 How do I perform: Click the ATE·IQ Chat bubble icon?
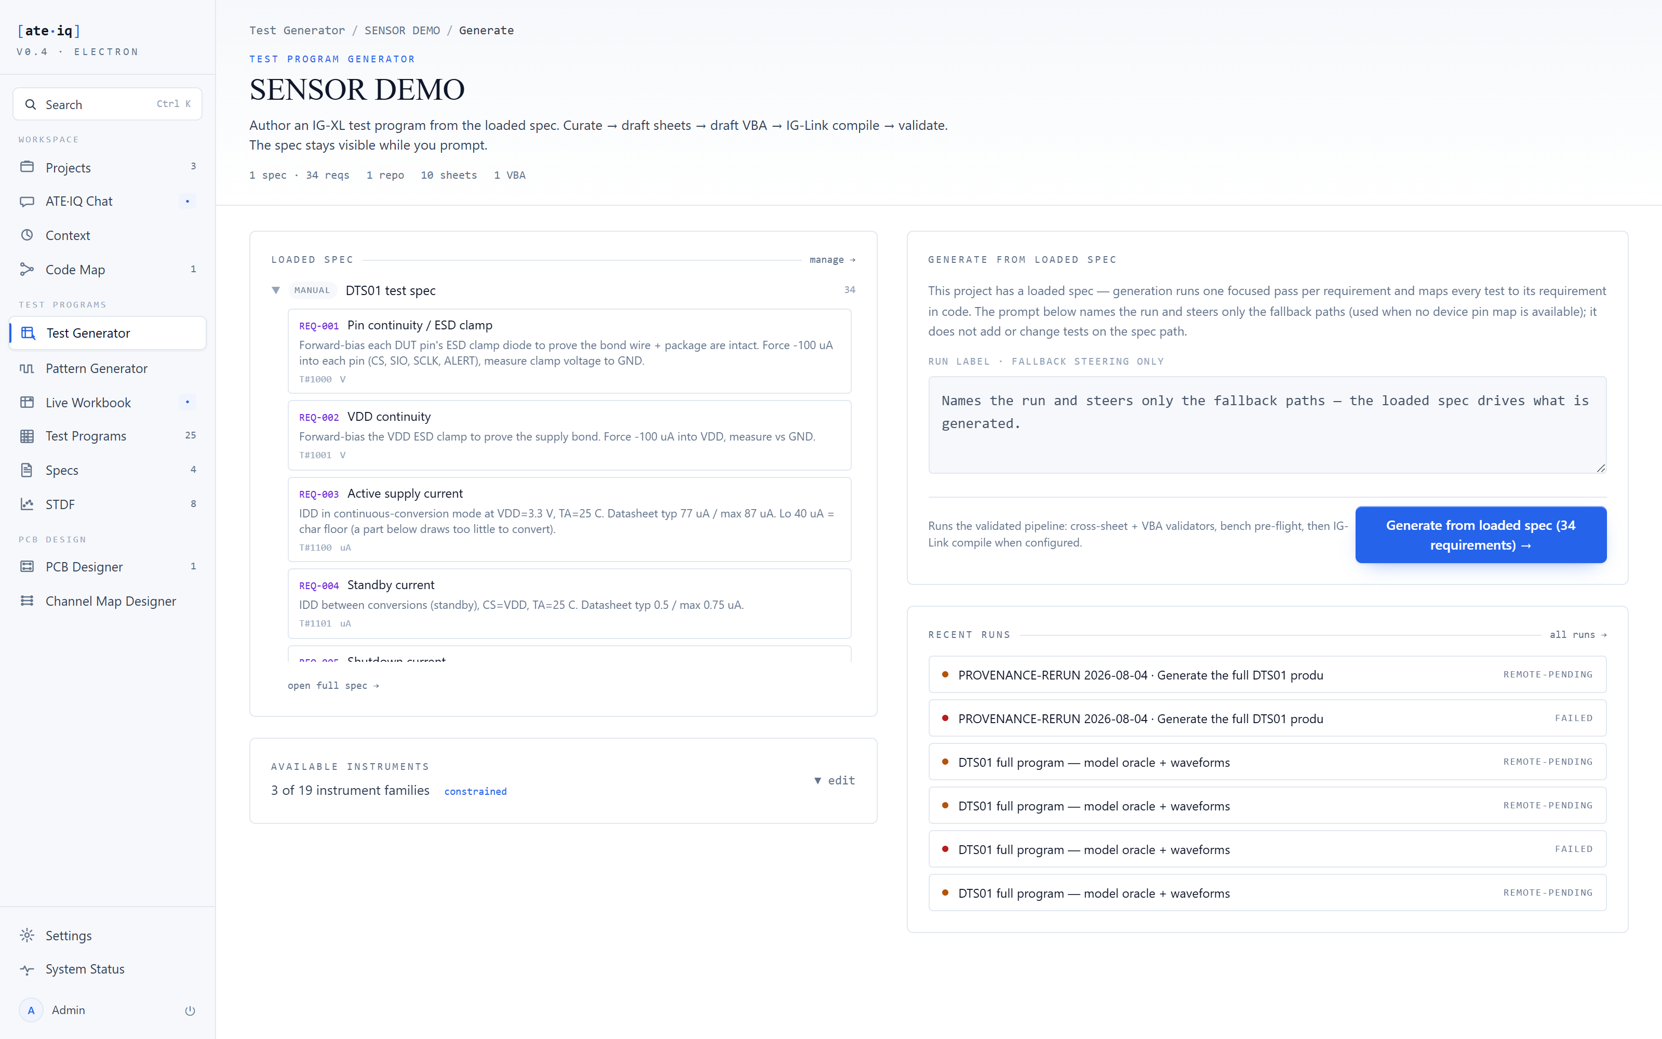tap(27, 202)
